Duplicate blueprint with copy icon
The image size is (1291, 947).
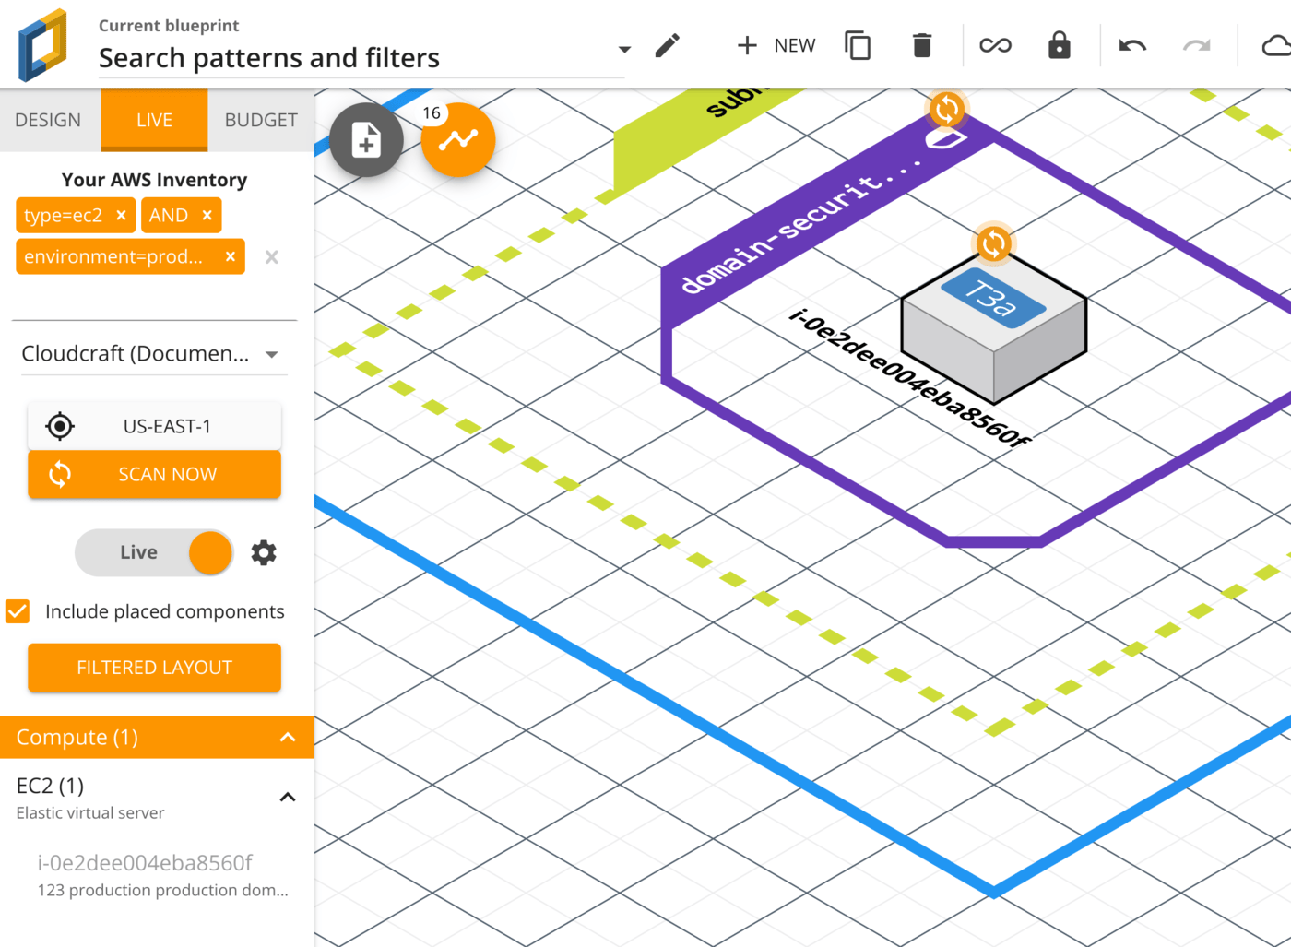(x=858, y=45)
